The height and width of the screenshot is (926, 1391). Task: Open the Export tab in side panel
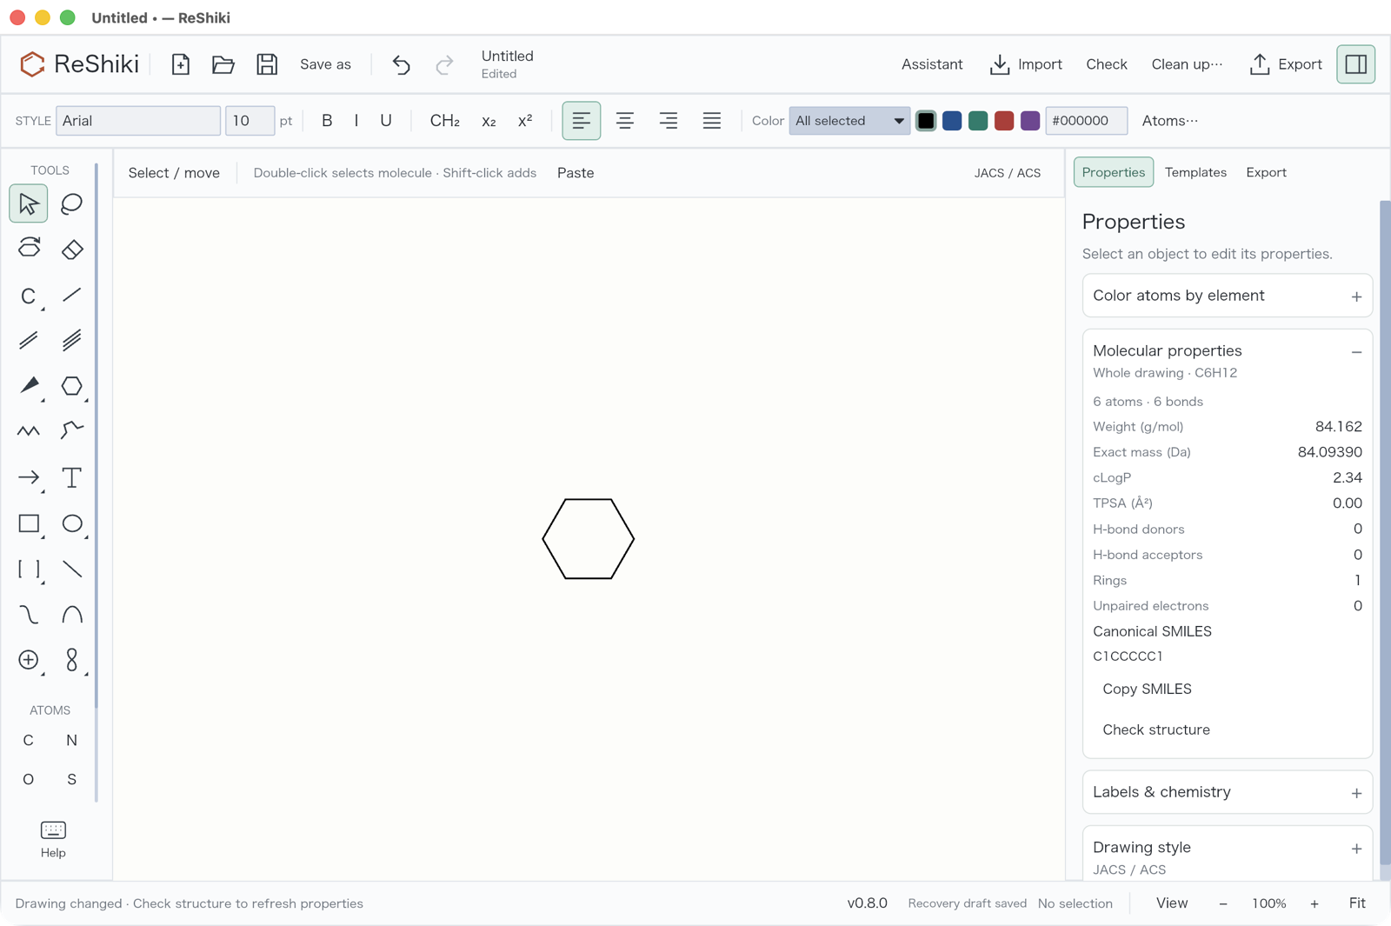coord(1266,172)
